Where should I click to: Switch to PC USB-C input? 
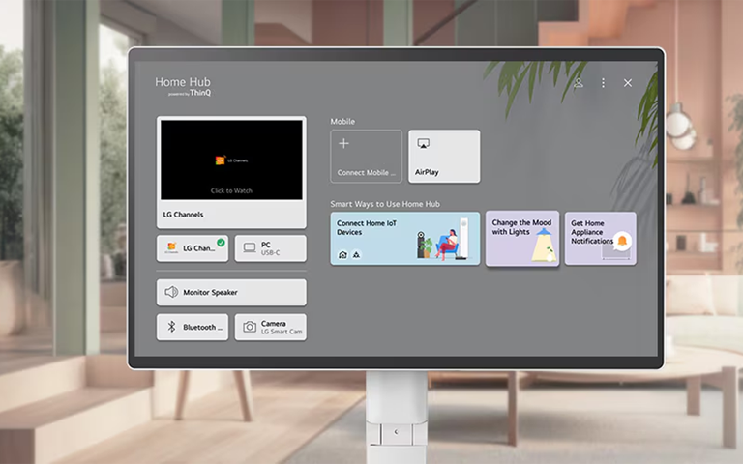(x=271, y=248)
